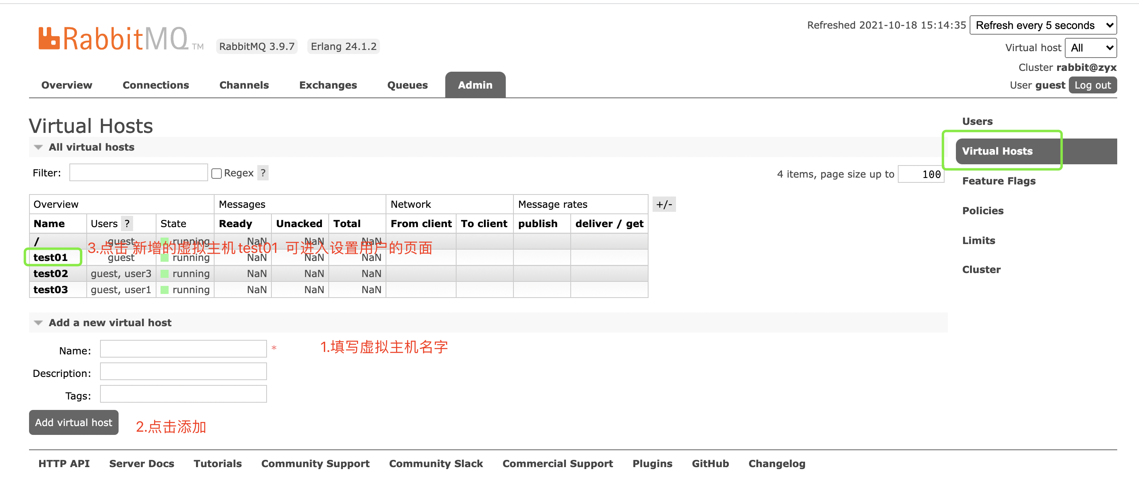Click the Users column help question mark

(127, 223)
